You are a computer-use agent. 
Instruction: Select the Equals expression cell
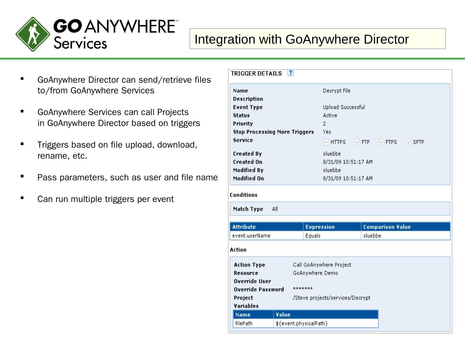click(332, 236)
